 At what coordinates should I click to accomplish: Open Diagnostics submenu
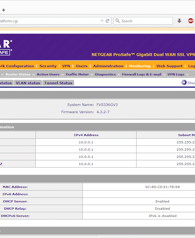(x=105, y=74)
